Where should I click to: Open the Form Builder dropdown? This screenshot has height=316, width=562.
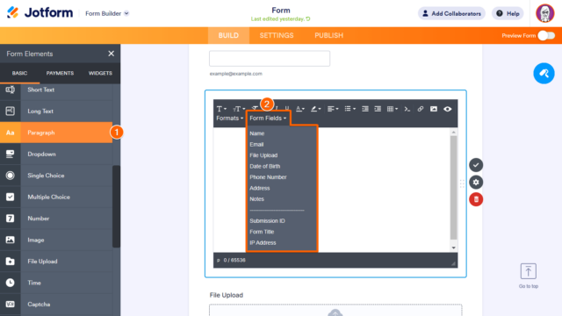pyautogui.click(x=107, y=13)
